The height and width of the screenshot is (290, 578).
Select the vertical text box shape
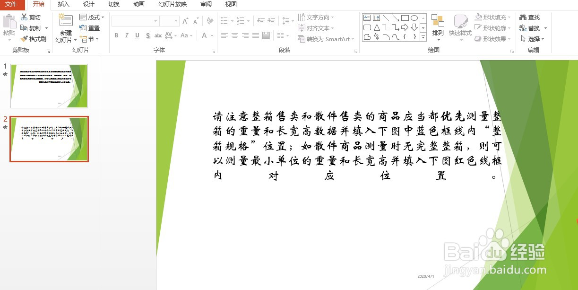coord(376,18)
